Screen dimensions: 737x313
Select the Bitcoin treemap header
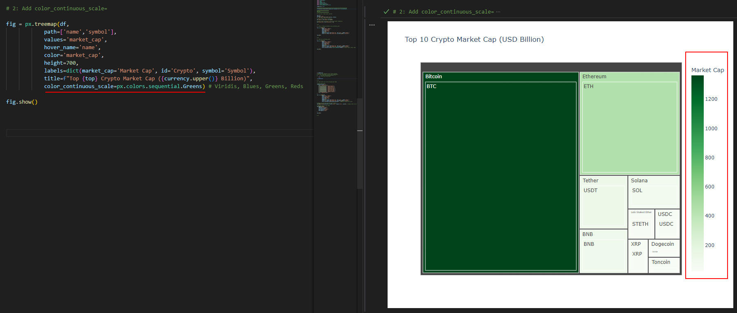501,77
